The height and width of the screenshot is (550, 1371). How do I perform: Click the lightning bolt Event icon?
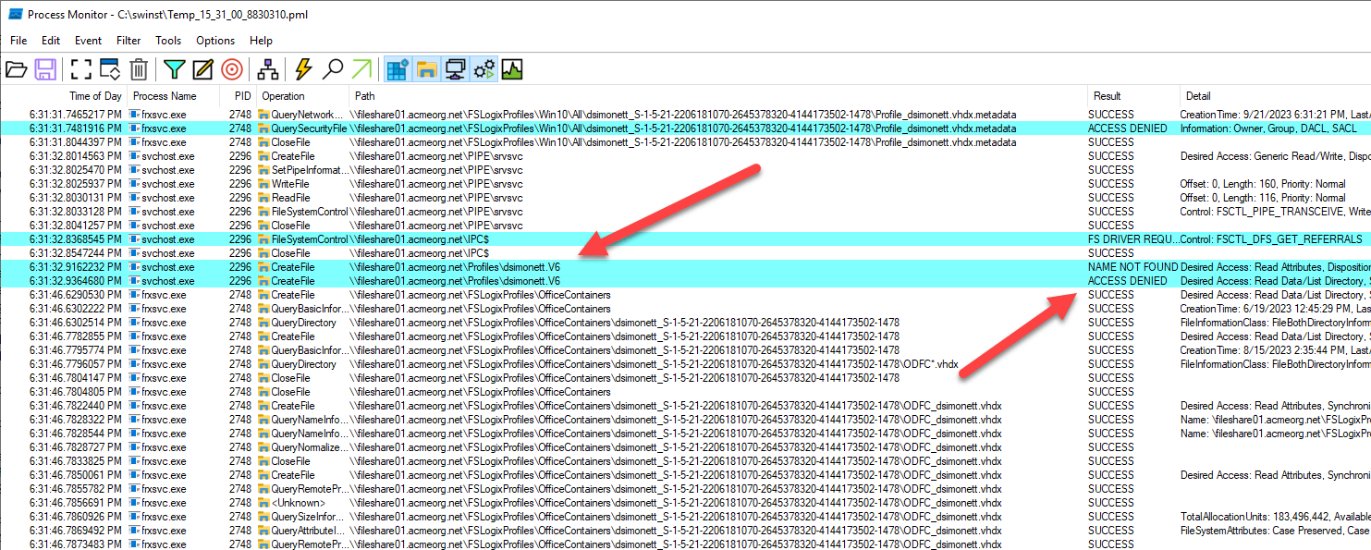tap(303, 68)
